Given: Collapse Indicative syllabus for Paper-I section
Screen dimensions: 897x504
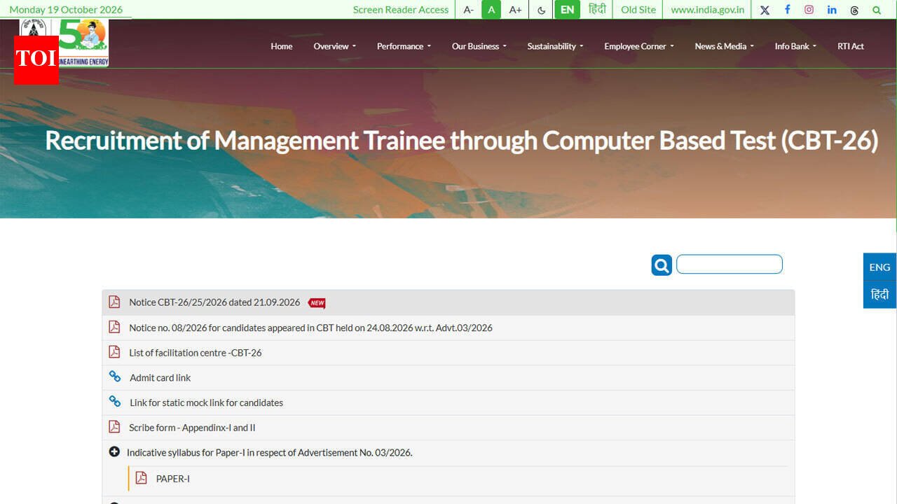Looking at the screenshot, I should pyautogui.click(x=114, y=452).
